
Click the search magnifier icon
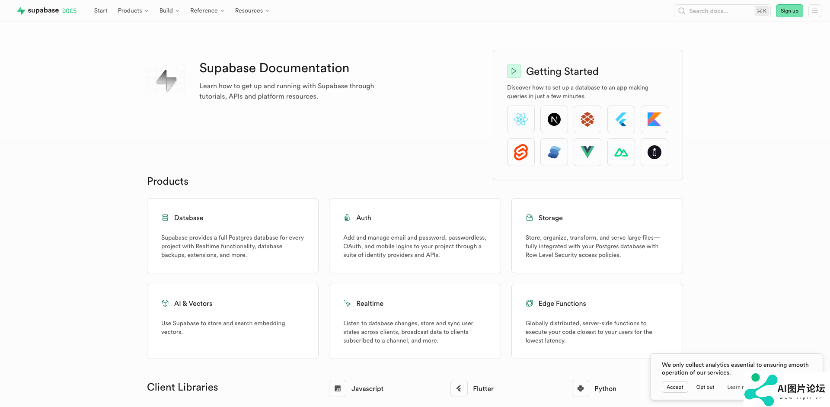(x=682, y=11)
